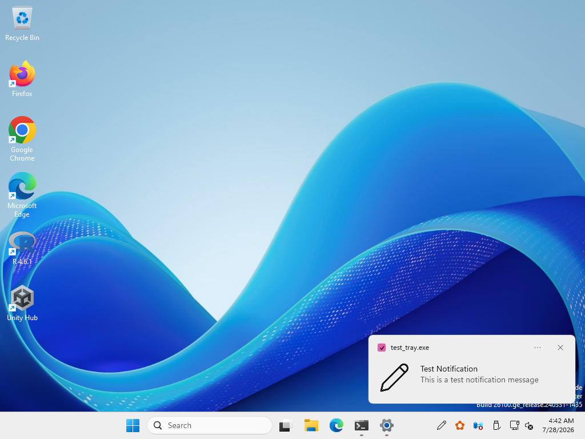The width and height of the screenshot is (585, 439).
Task: Open File Explorer from the taskbar
Action: (x=311, y=425)
